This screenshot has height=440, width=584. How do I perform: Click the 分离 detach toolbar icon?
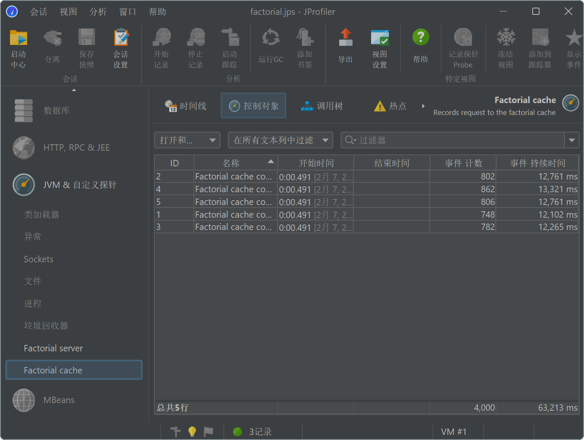(53, 37)
